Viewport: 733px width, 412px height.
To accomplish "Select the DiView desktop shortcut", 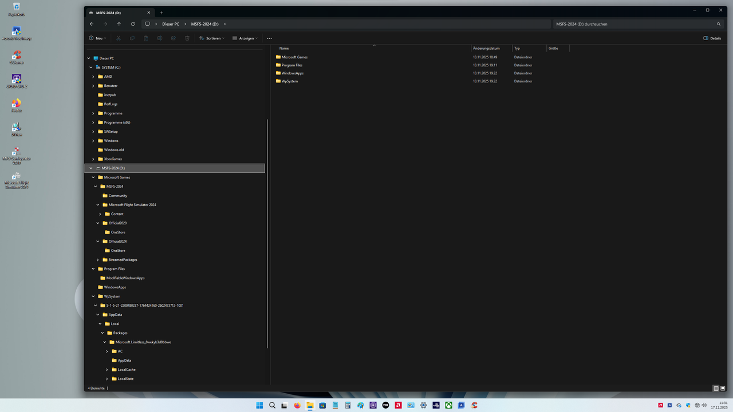I will (17, 129).
